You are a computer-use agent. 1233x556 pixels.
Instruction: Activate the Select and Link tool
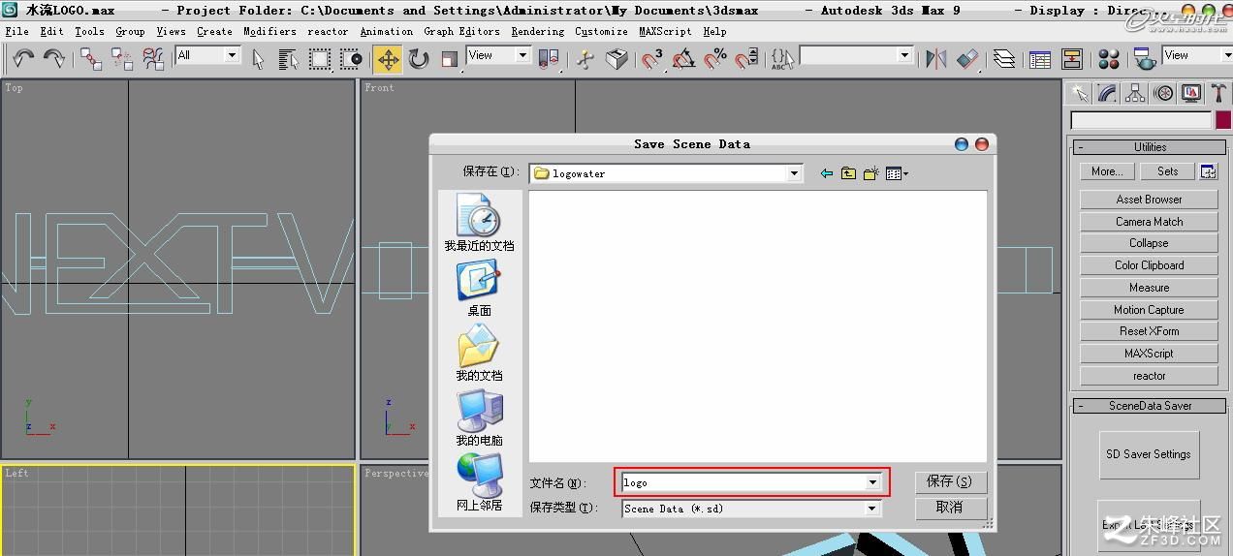pyautogui.click(x=91, y=59)
